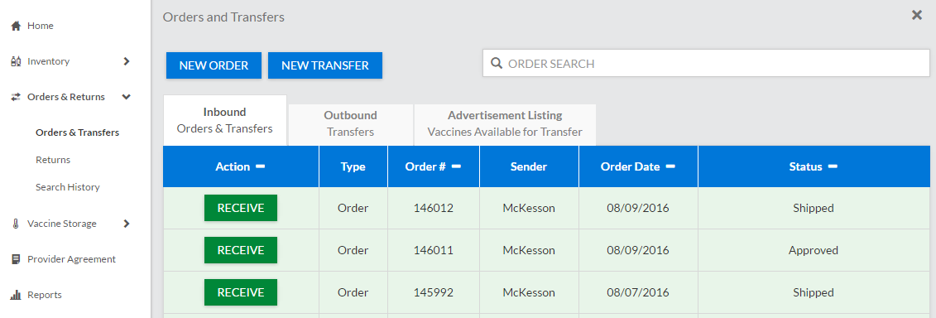
Task: Click Shipped status for order 145992
Action: click(813, 293)
